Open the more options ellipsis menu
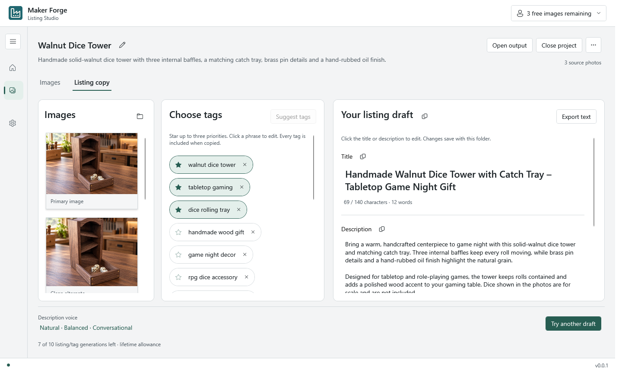622x389 pixels. pyautogui.click(x=593, y=45)
